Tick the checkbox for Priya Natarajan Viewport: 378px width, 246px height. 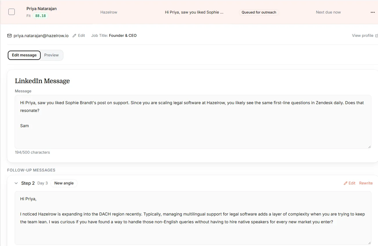click(x=12, y=12)
